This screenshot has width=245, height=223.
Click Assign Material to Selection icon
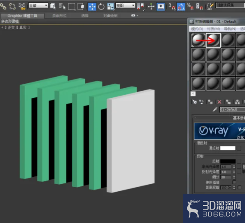pyautogui.click(x=210, y=102)
